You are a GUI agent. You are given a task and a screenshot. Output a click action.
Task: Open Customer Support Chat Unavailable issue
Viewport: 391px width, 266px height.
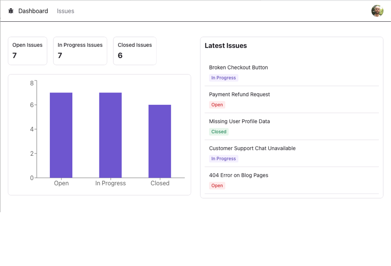[252, 148]
